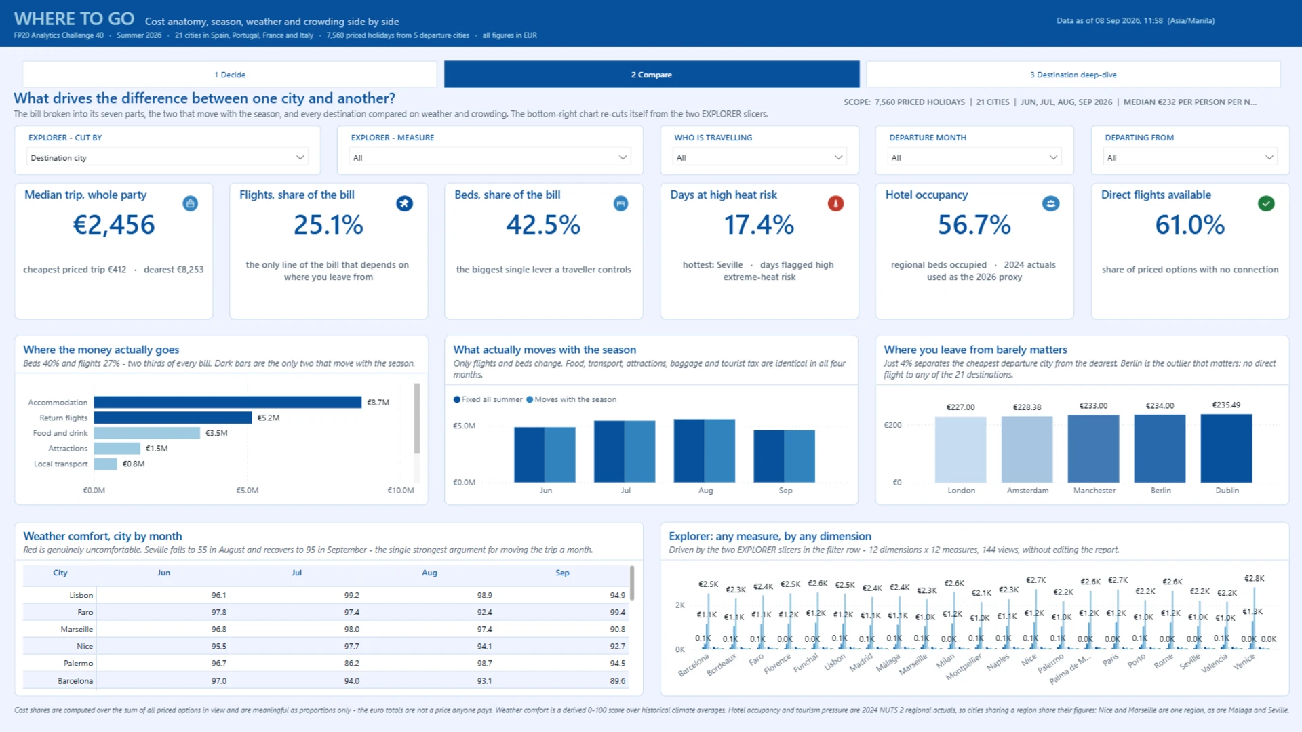Viewport: 1302px width, 732px height.
Task: Open the Explorer - Measure dropdown
Action: click(490, 157)
